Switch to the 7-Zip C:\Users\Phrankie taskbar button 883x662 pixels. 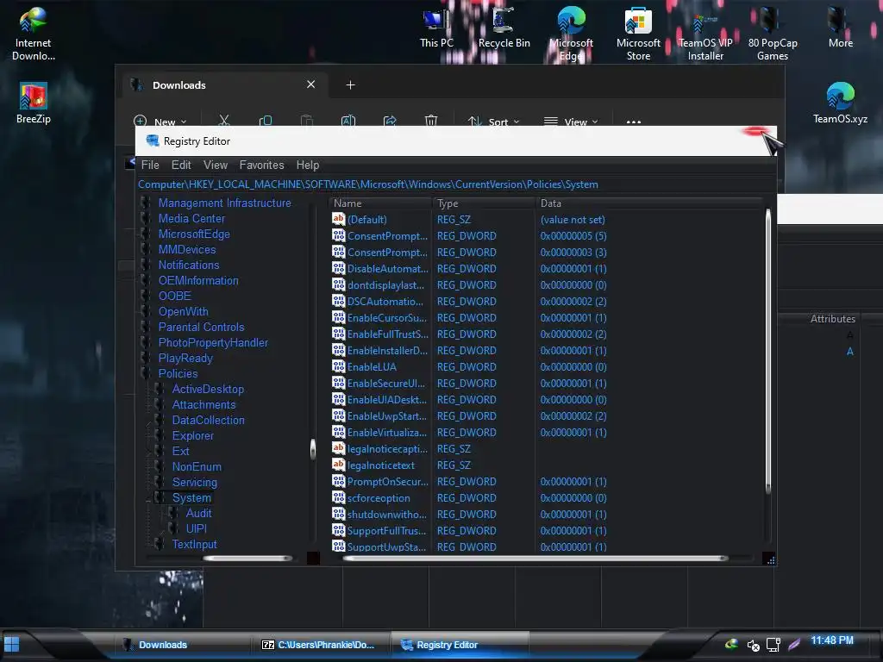(x=318, y=645)
